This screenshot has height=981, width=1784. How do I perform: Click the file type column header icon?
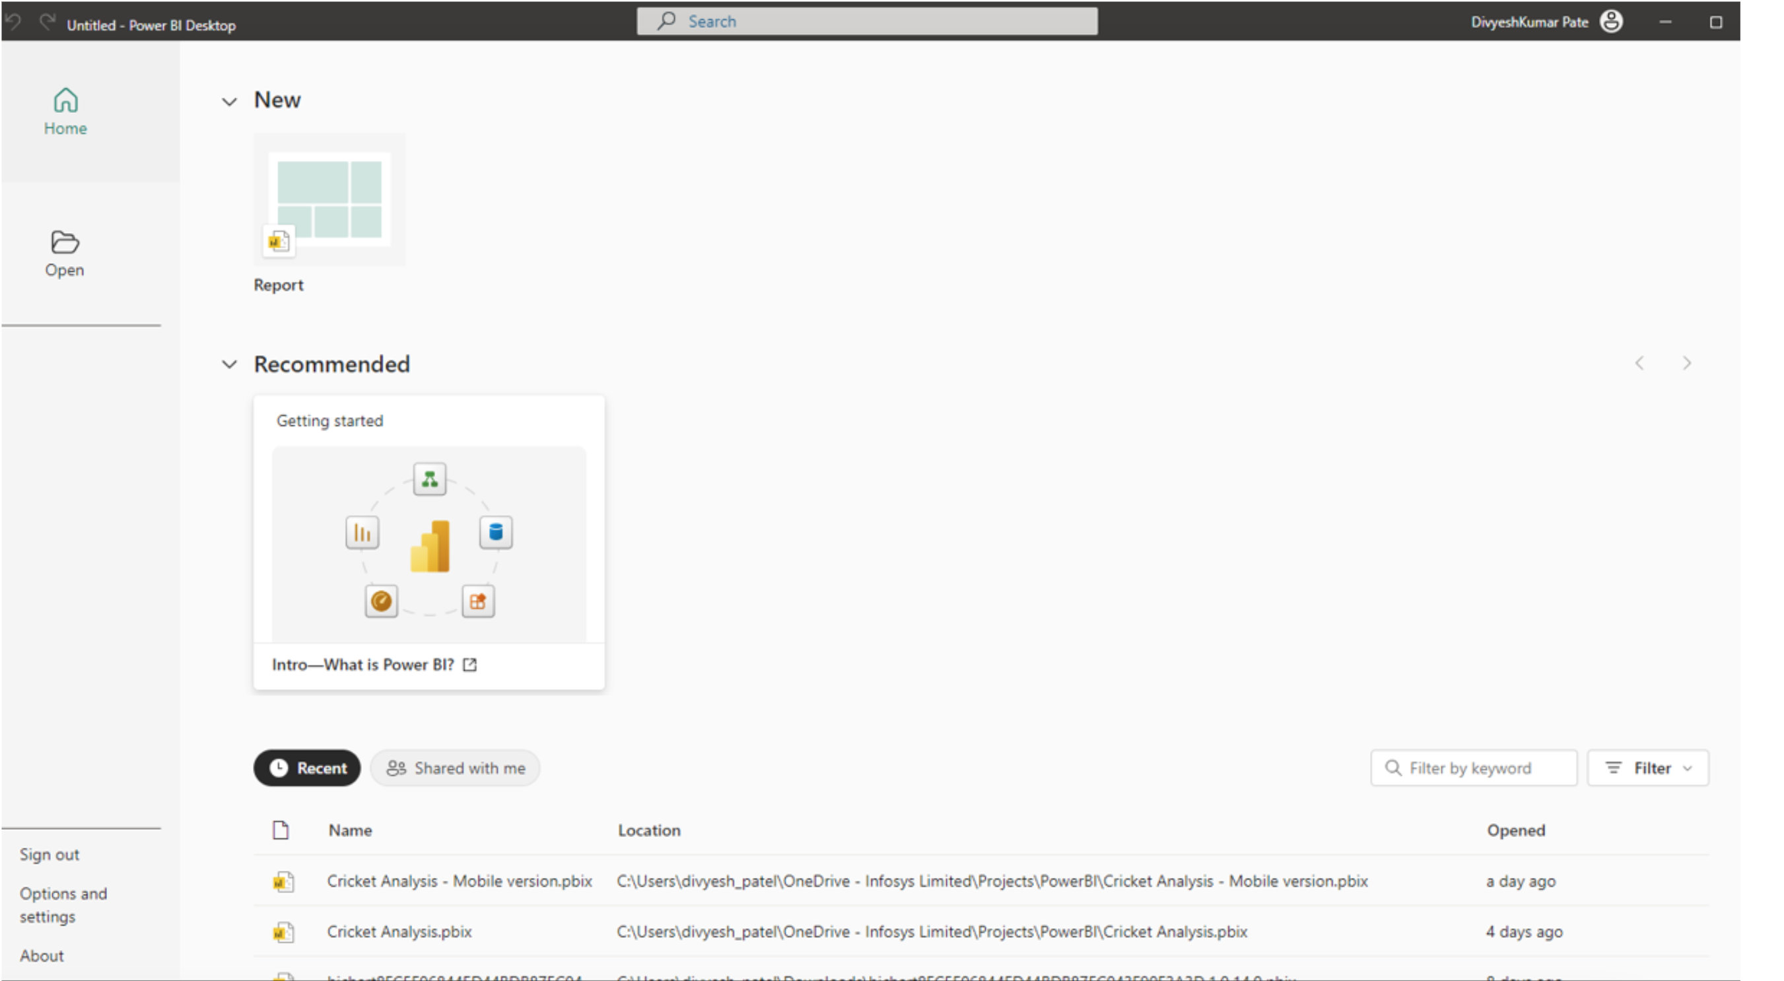(281, 830)
